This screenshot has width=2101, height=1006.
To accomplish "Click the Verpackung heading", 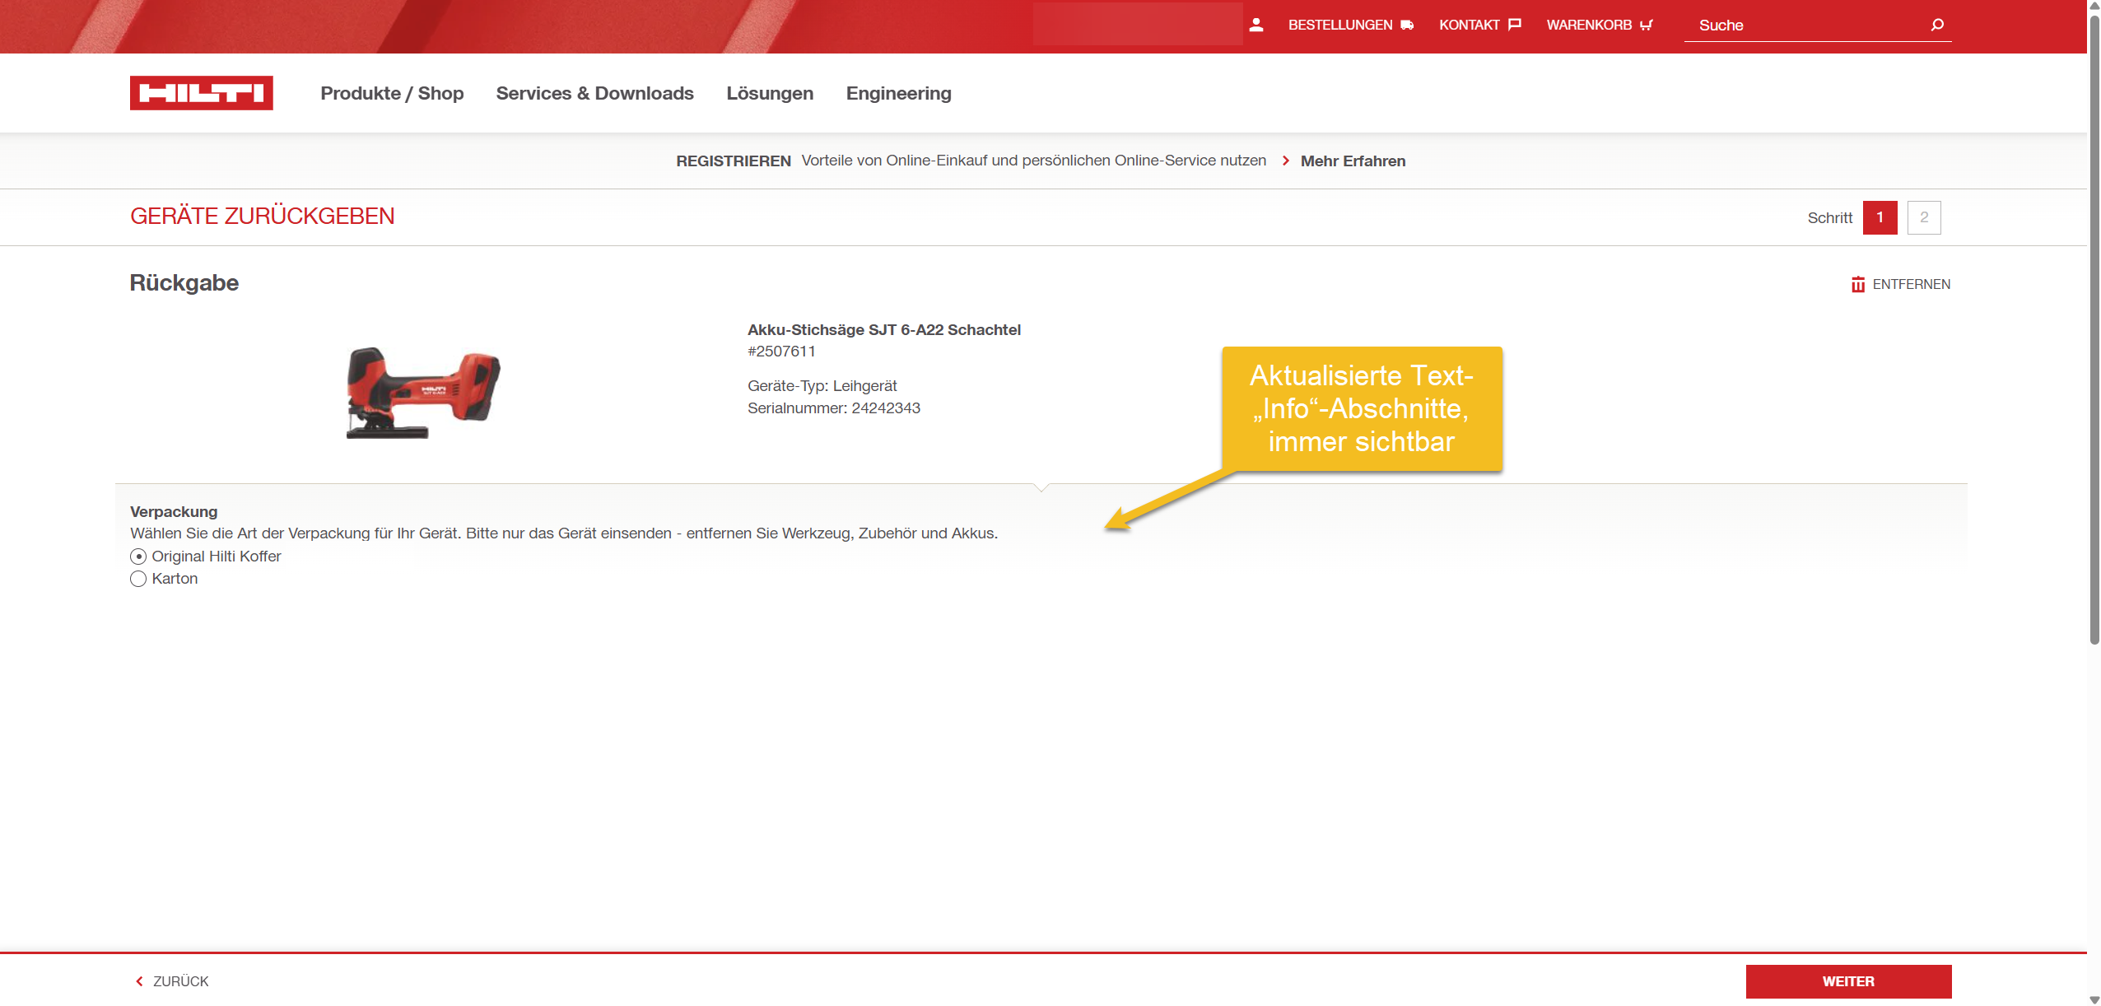I will (x=174, y=511).
